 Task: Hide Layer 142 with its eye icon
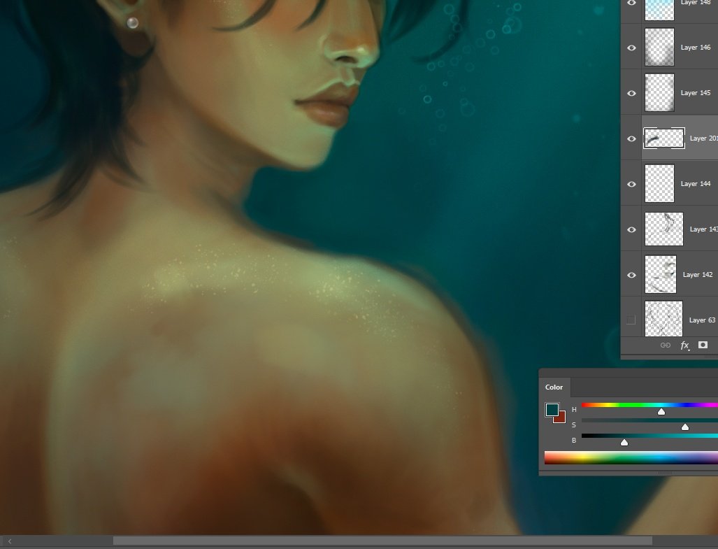(631, 275)
